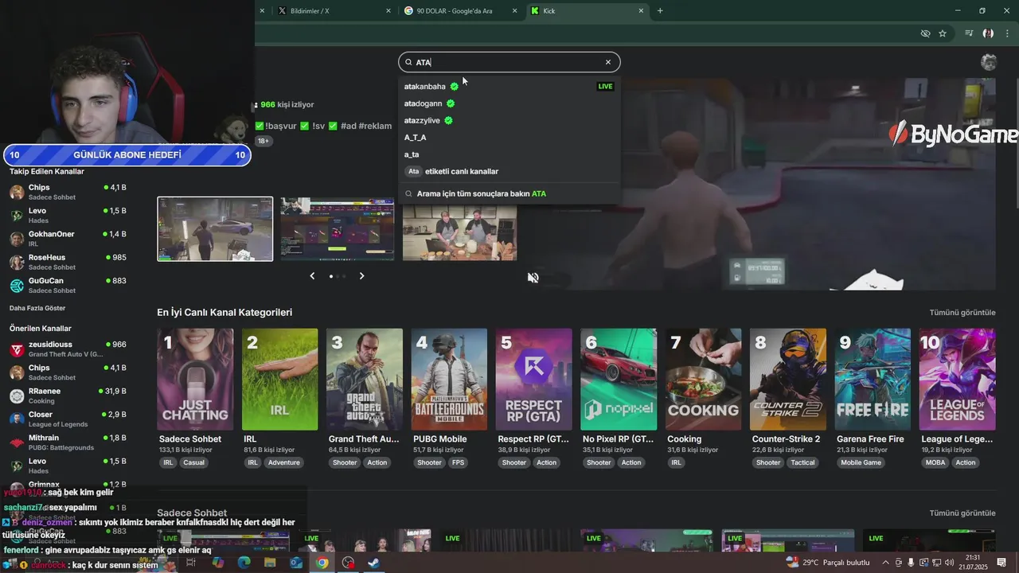The width and height of the screenshot is (1019, 573).
Task: Switch to the Bildirimler / X tab
Action: 334,11
